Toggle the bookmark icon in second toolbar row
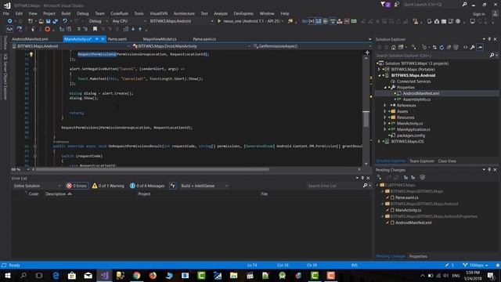 tap(95, 29)
